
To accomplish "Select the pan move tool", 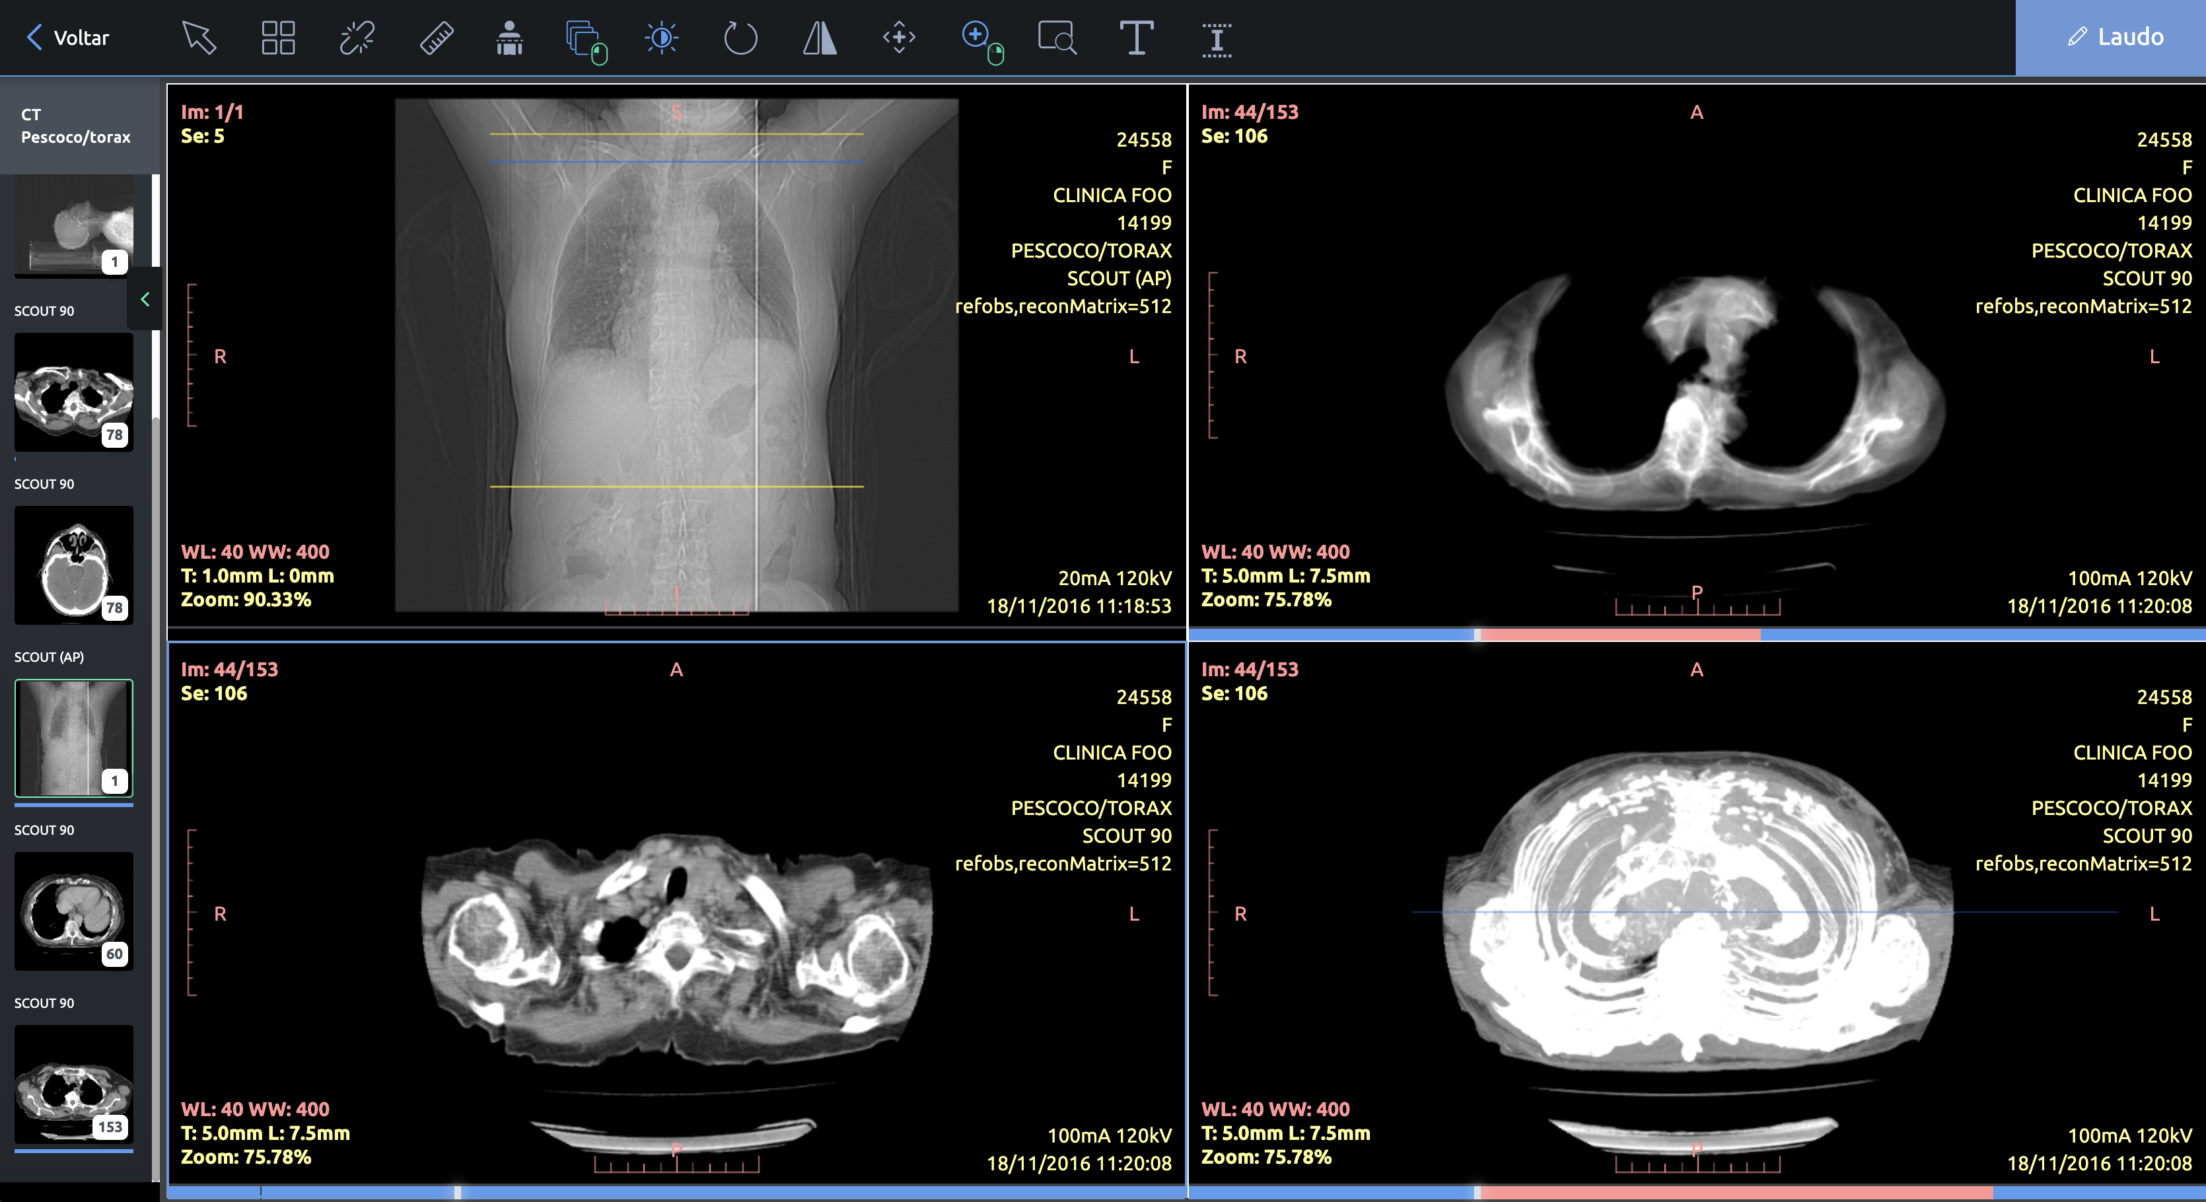I will tap(899, 38).
